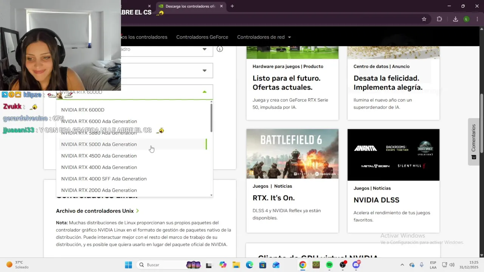The height and width of the screenshot is (272, 484).
Task: Open OBS Studio from the taskbar
Action: point(343,265)
